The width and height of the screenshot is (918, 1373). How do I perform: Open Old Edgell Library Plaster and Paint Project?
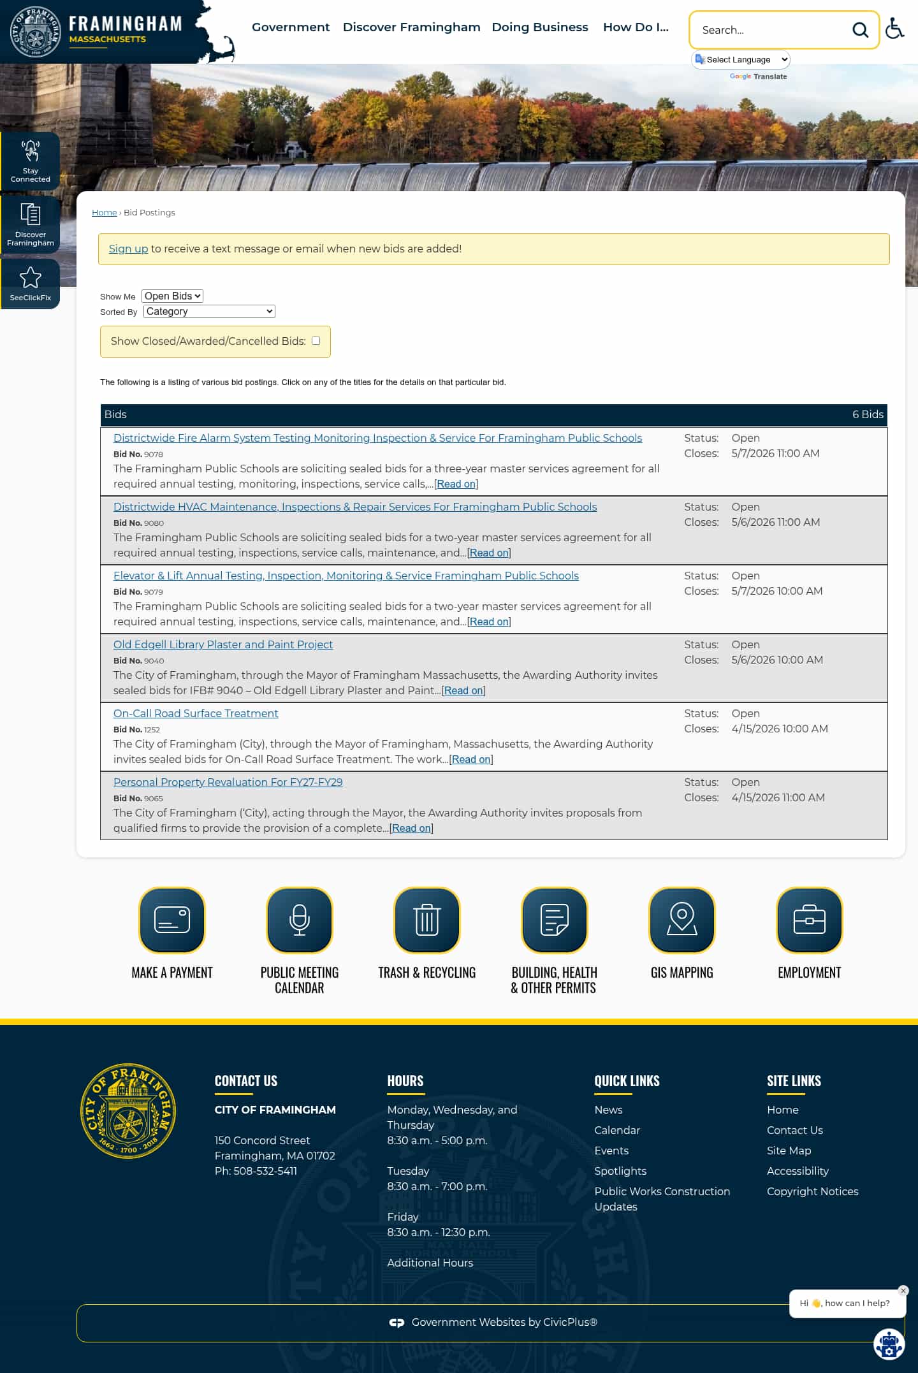pos(223,644)
